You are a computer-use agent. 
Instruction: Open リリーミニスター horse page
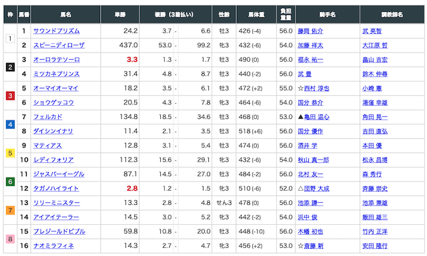(x=57, y=203)
